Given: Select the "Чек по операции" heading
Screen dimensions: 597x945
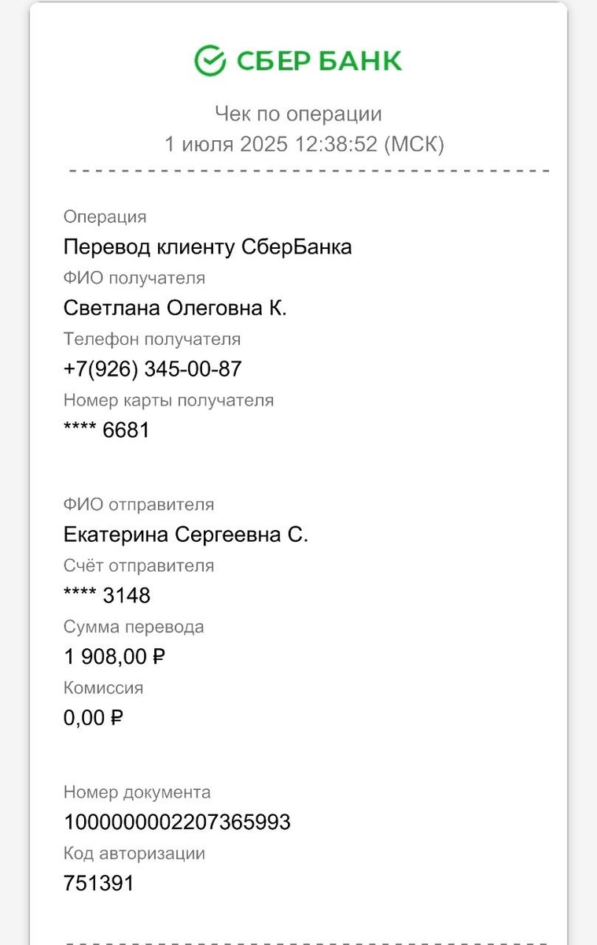Looking at the screenshot, I should click(298, 114).
